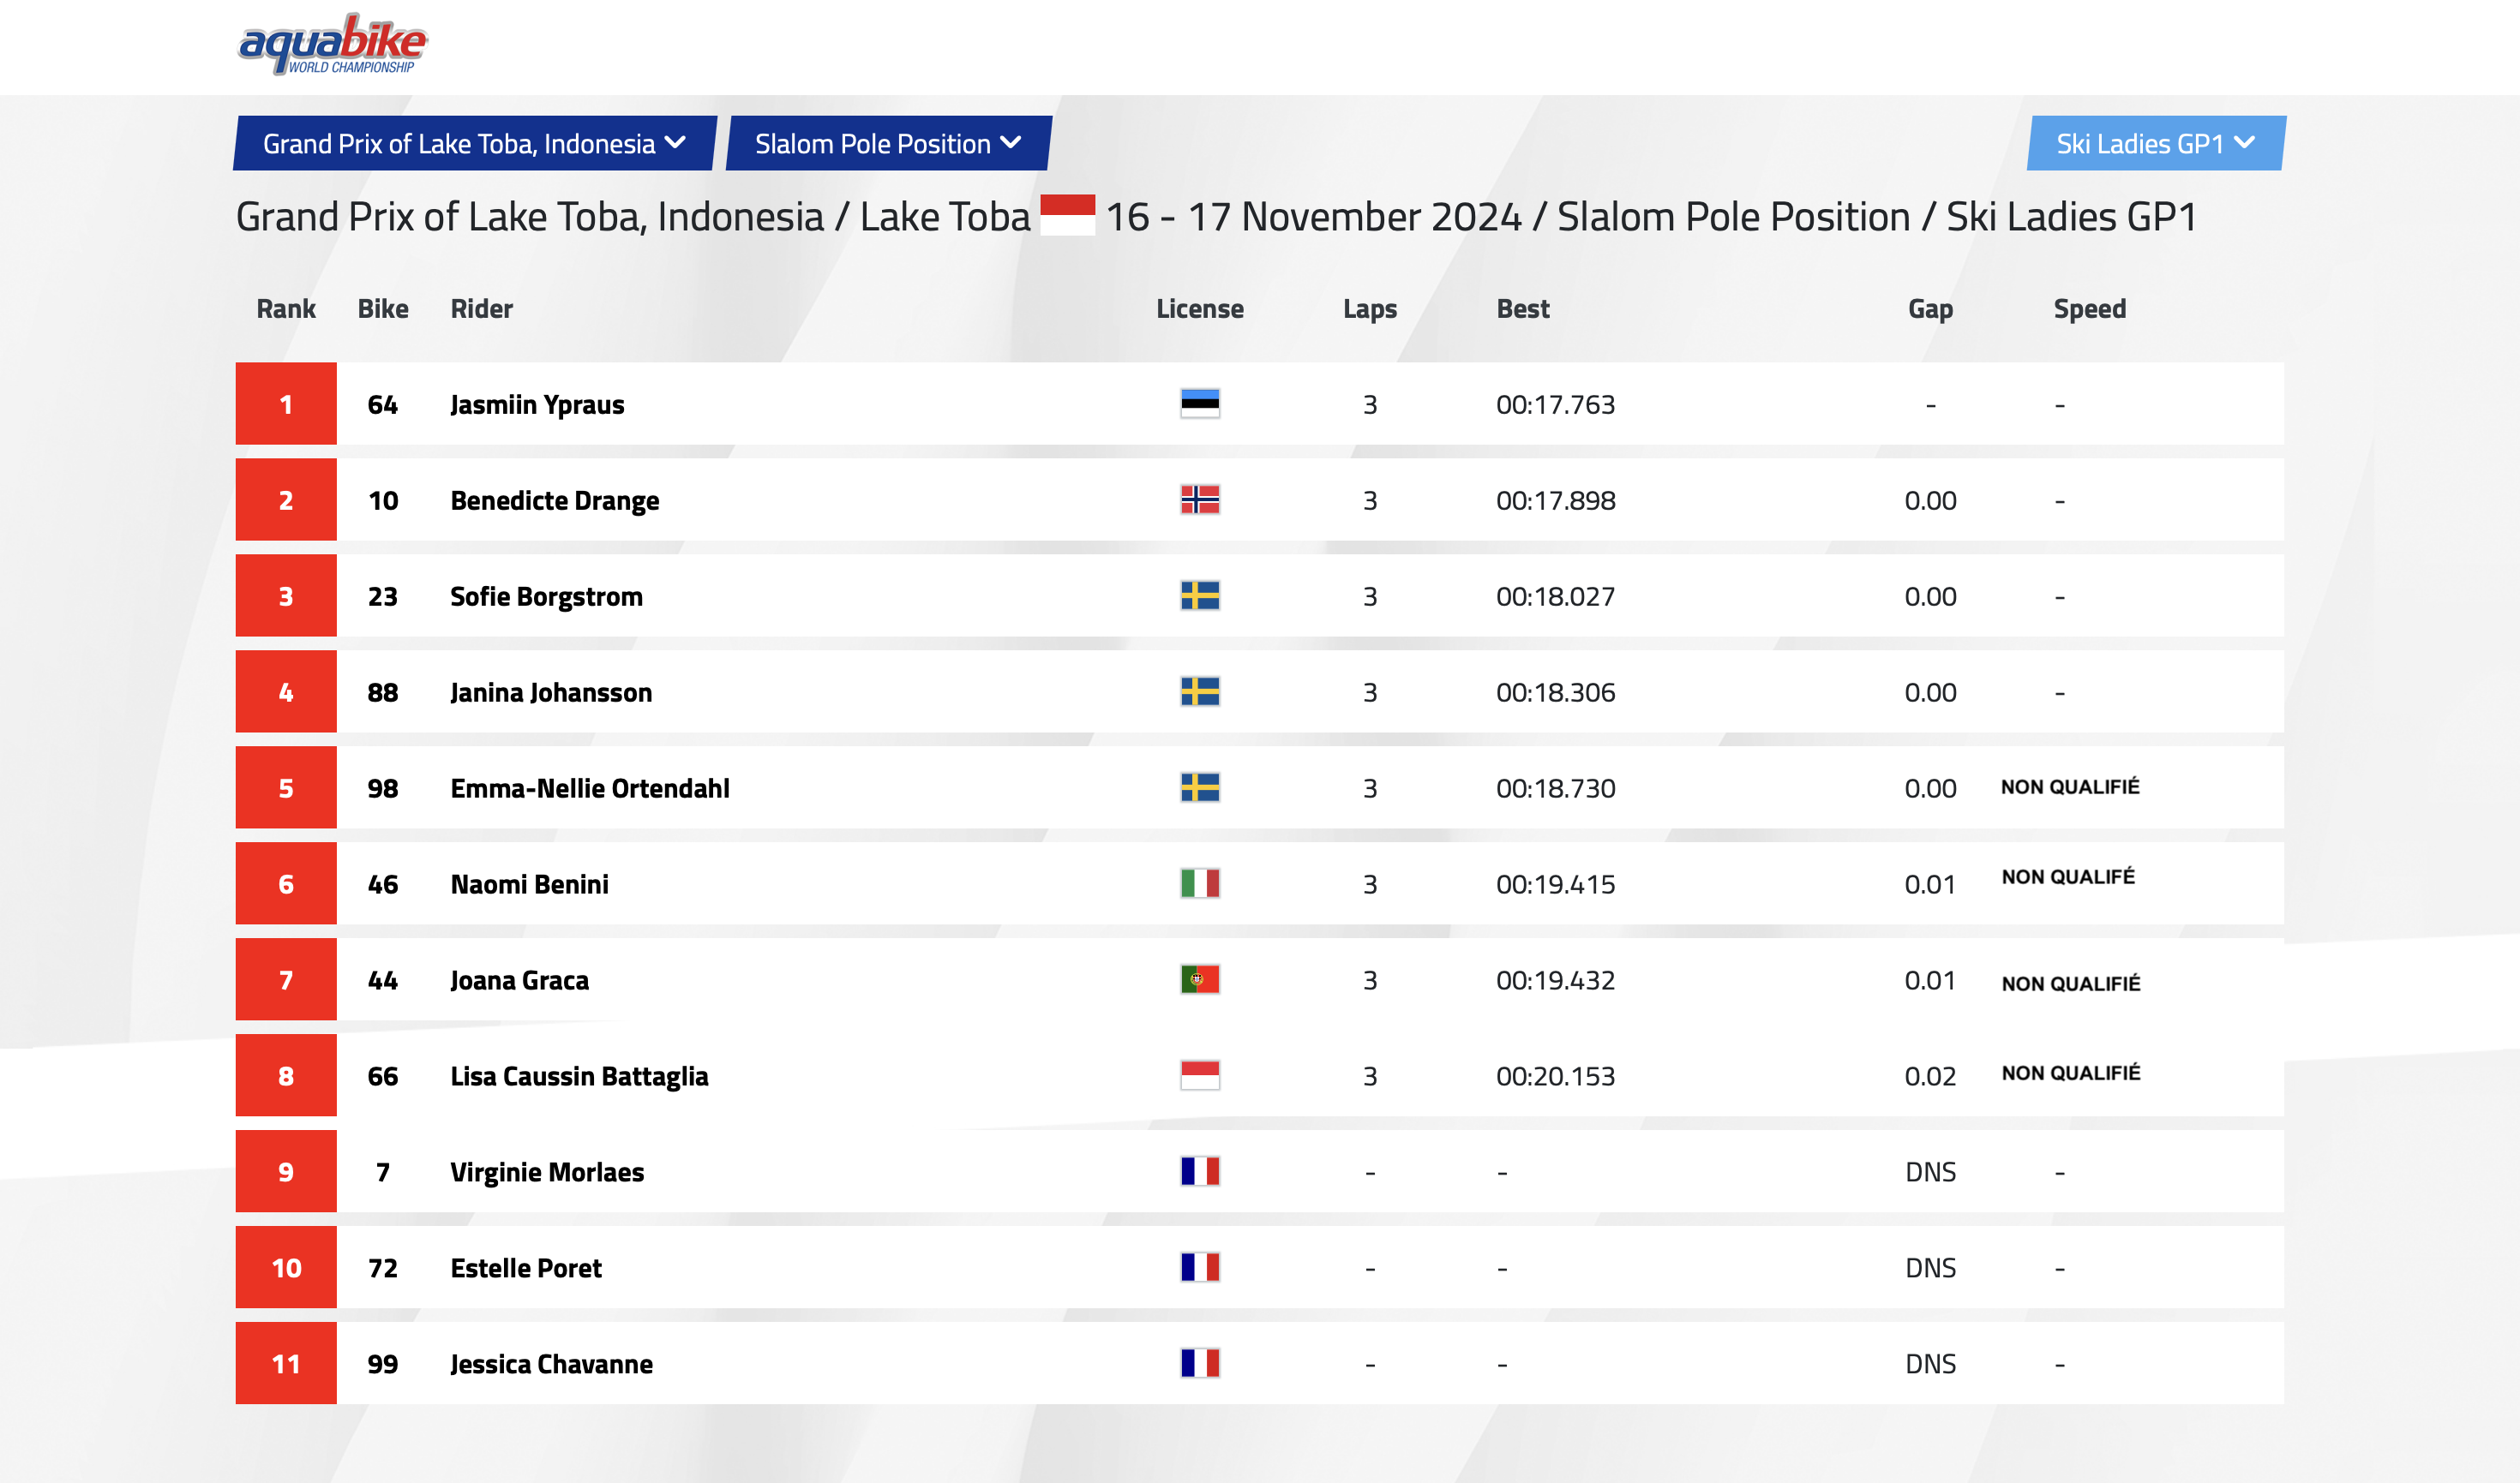Click bike number 64
Image resolution: width=2520 pixels, height=1483 pixels.
click(383, 404)
